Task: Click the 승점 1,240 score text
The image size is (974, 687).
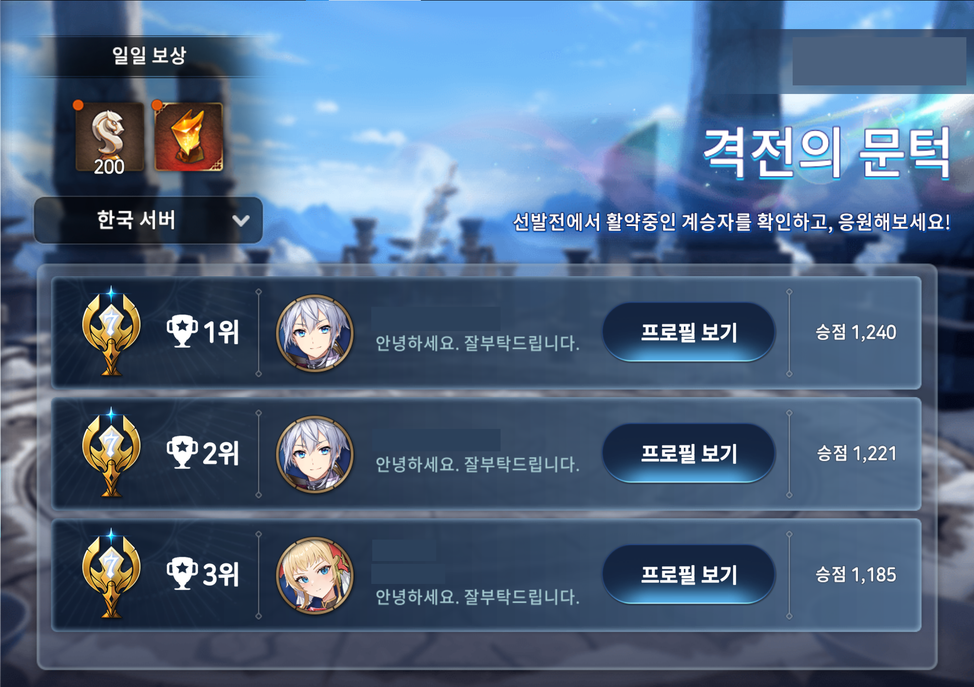Action: (x=856, y=332)
